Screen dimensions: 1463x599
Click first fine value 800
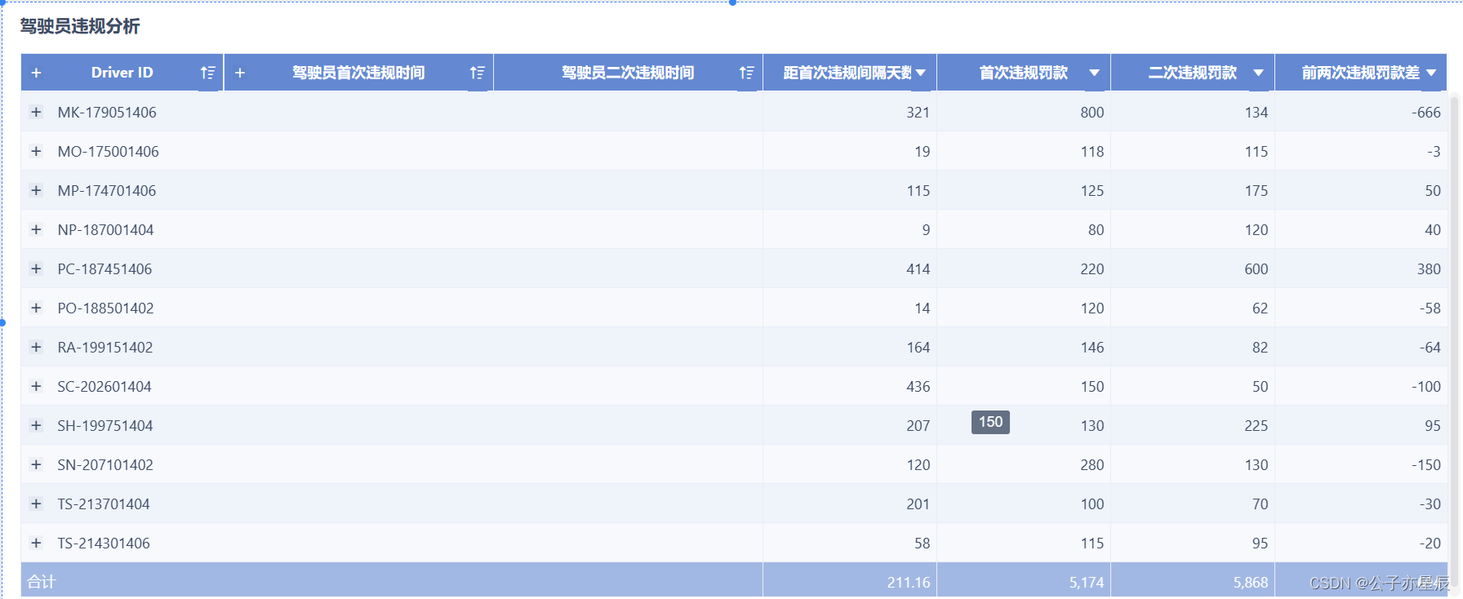[x=1092, y=112]
